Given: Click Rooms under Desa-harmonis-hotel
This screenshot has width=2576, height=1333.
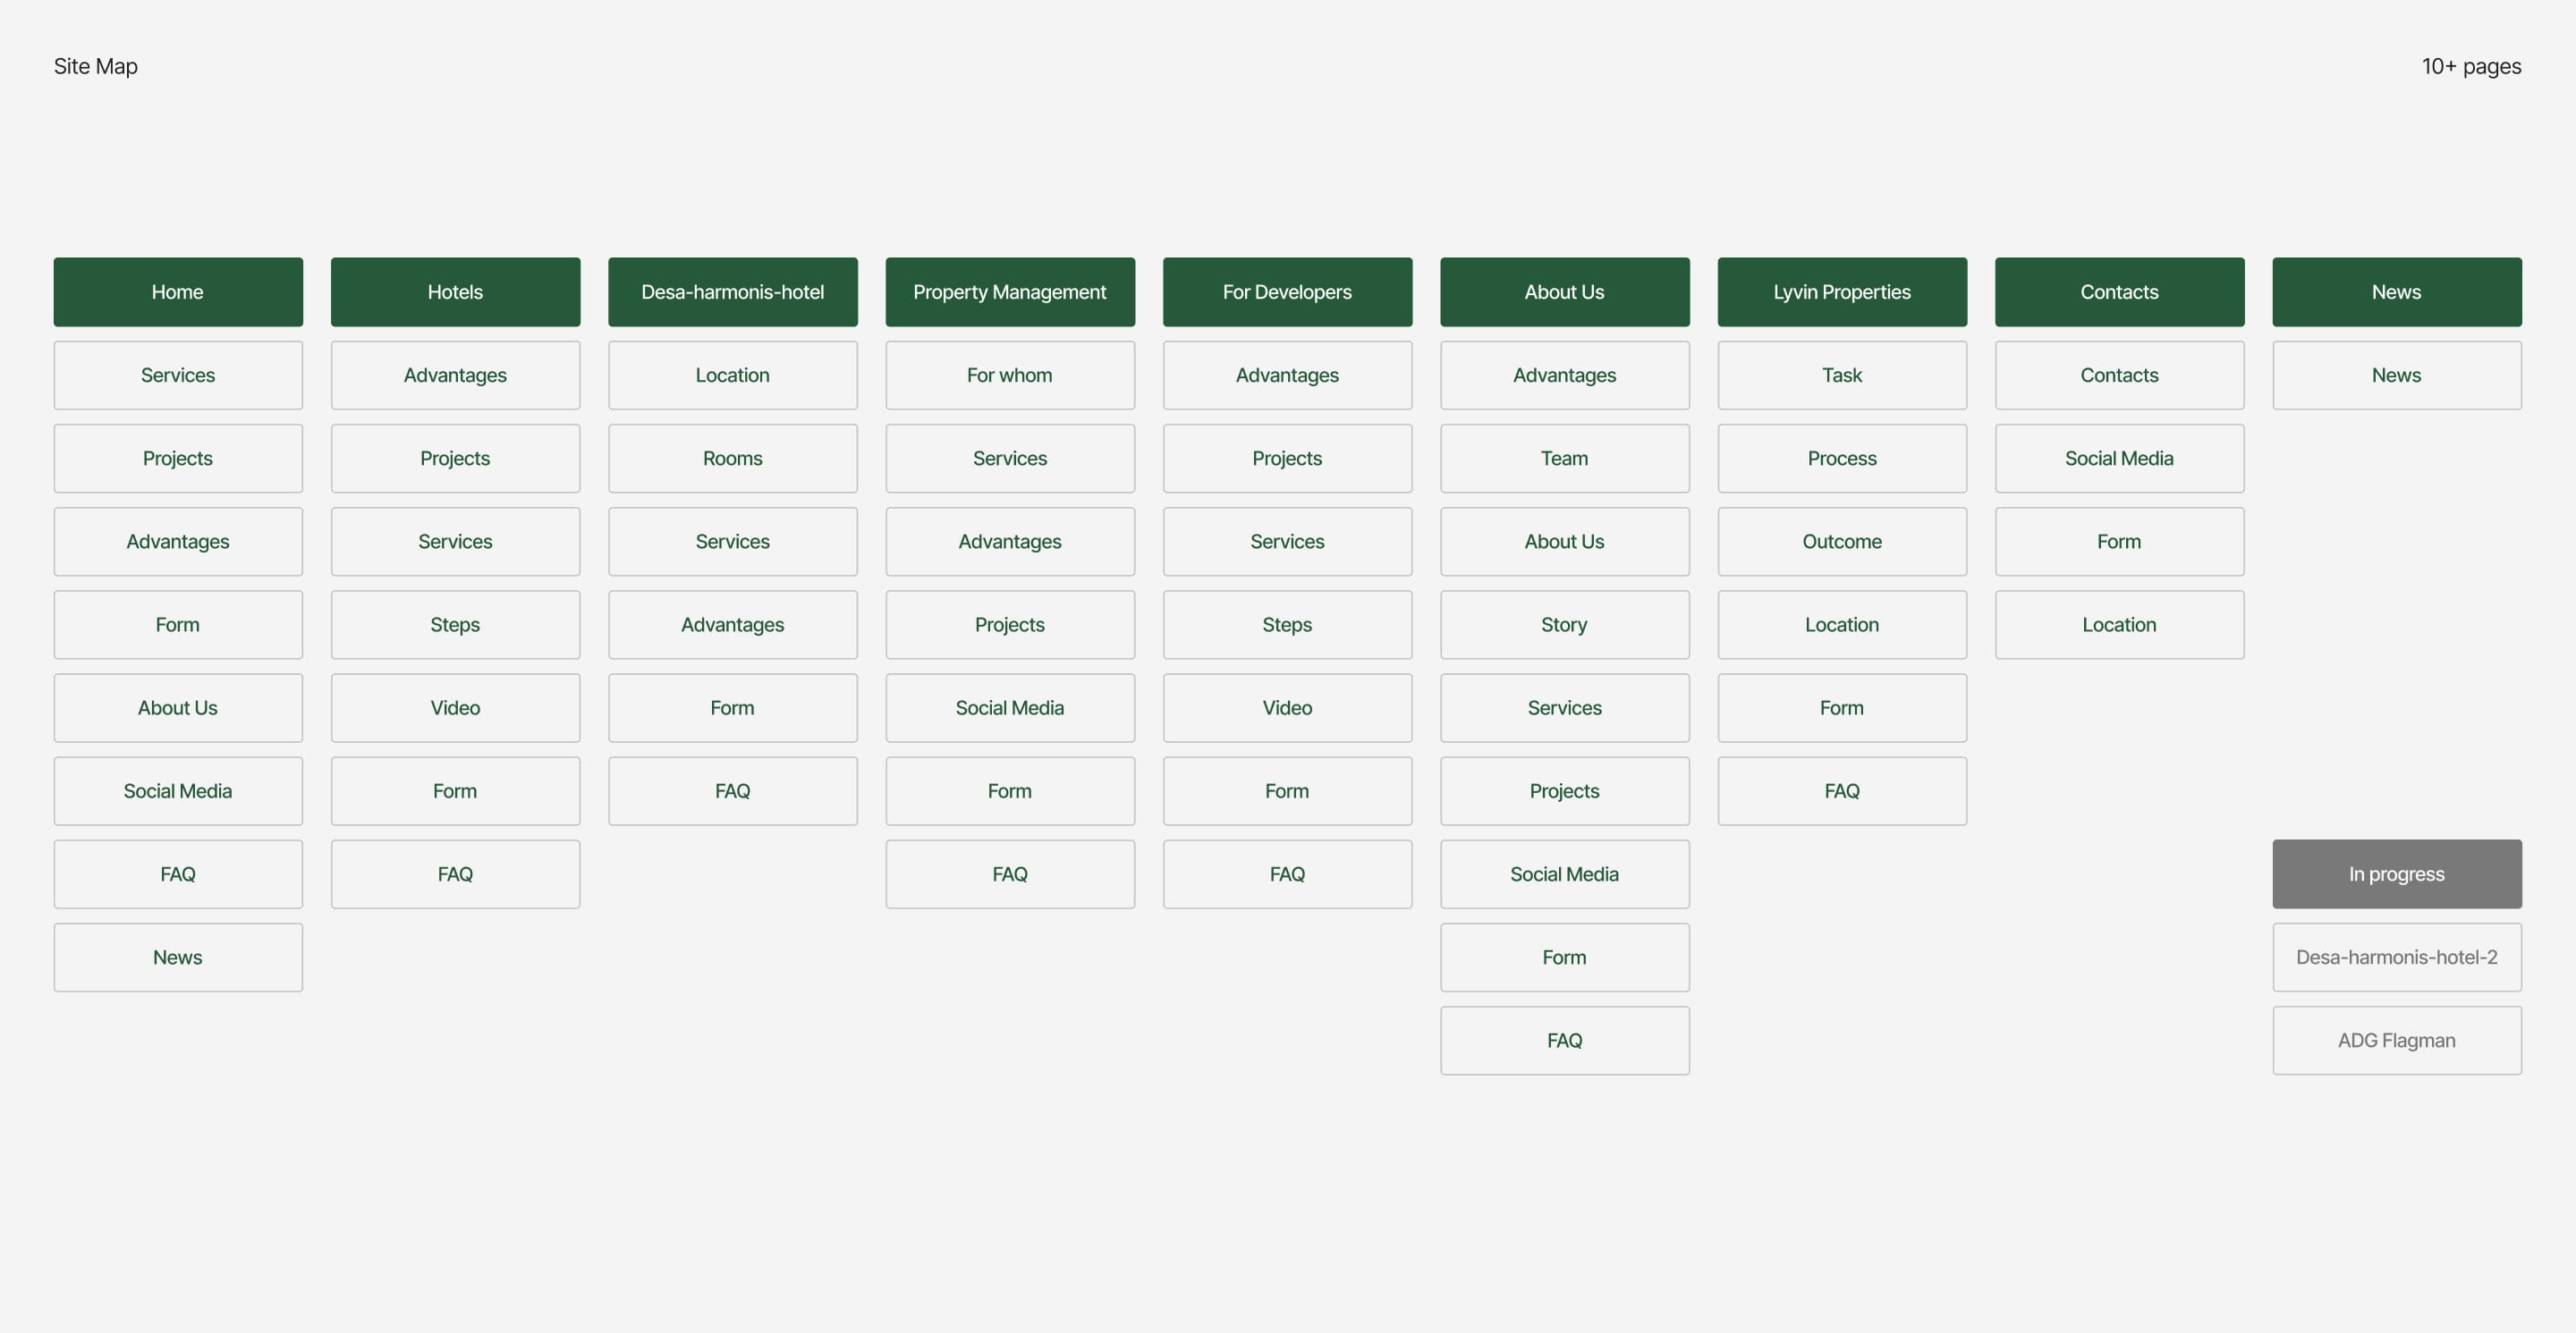Looking at the screenshot, I should pos(732,459).
